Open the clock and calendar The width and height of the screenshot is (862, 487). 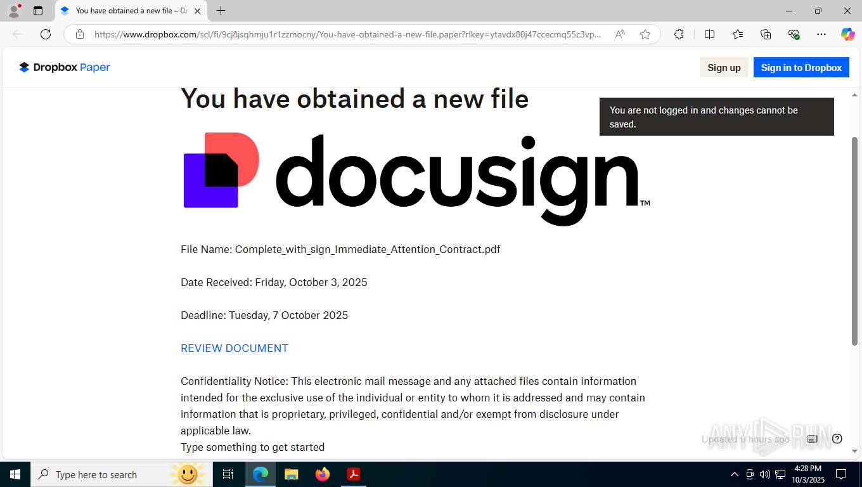pos(807,474)
